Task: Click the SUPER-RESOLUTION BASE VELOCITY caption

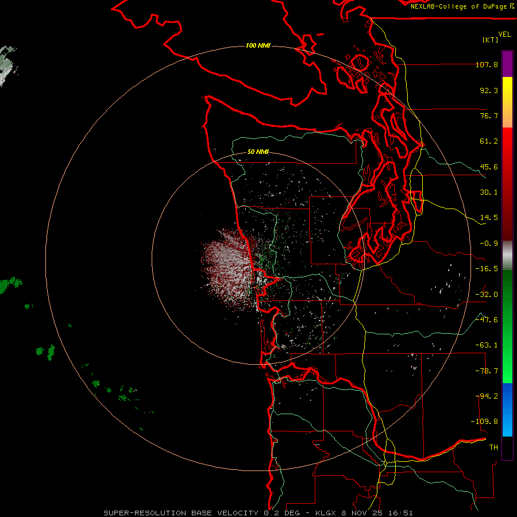Action: pyautogui.click(x=181, y=513)
